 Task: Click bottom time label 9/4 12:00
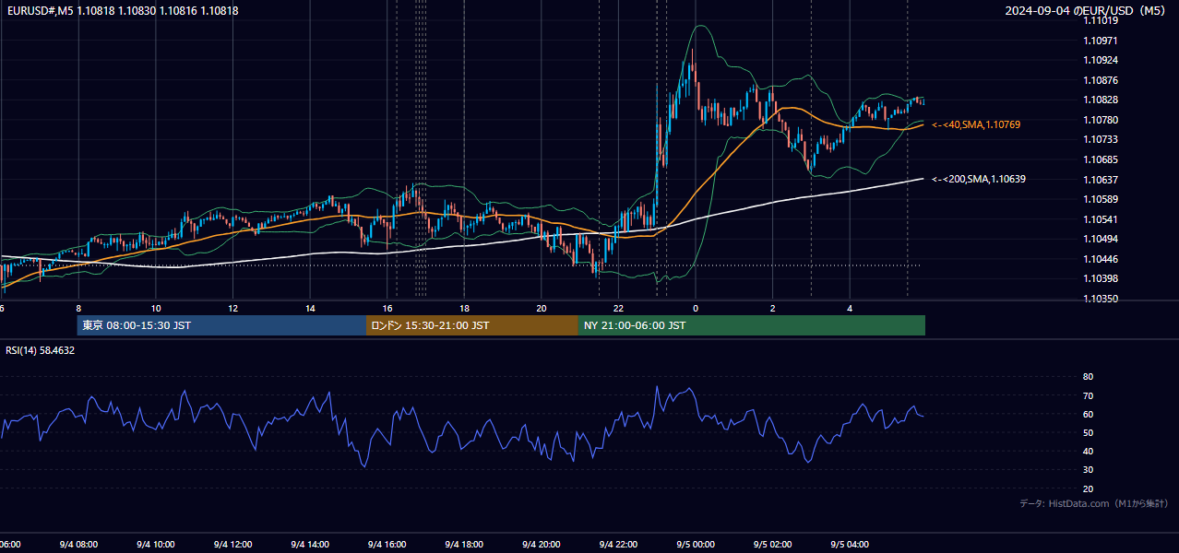[232, 545]
